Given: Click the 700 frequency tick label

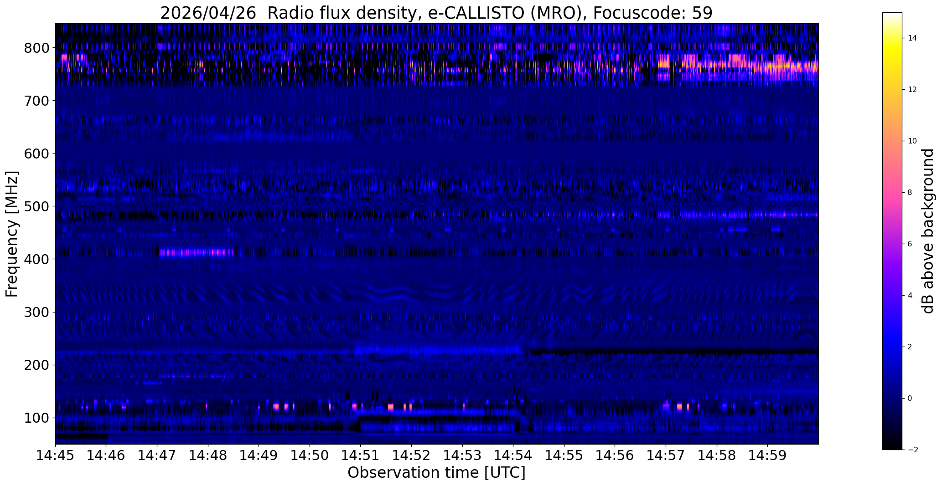Looking at the screenshot, I should [x=36, y=101].
